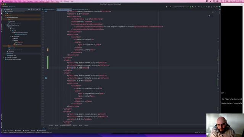This screenshot has height=137, width=244.
Task: Open IDE settings gear in toolbar
Action: [x=217, y=7]
